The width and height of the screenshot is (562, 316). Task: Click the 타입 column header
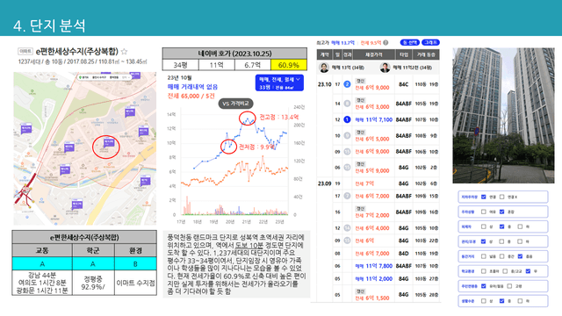404,54
